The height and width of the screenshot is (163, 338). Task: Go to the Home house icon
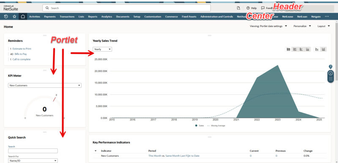(x=23, y=16)
